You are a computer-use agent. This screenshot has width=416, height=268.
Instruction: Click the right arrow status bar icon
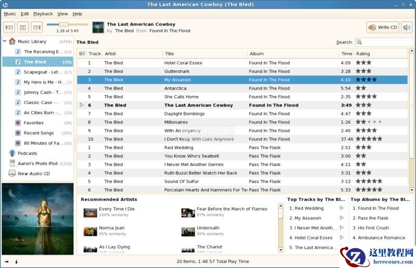[7, 262]
